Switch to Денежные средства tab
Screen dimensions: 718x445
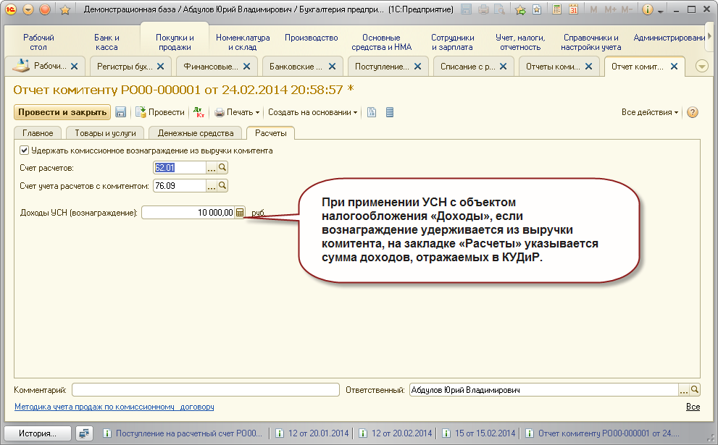click(x=196, y=133)
